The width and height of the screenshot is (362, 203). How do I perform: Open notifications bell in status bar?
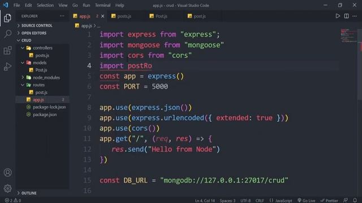355,200
